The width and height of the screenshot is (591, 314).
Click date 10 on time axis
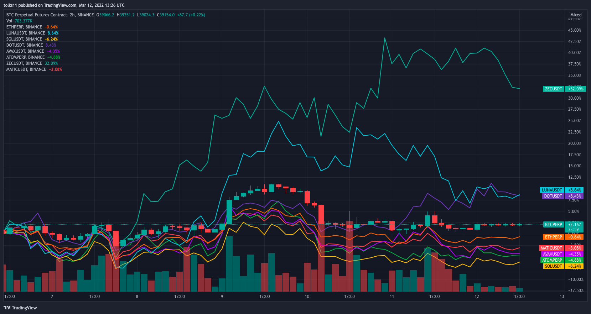click(307, 297)
